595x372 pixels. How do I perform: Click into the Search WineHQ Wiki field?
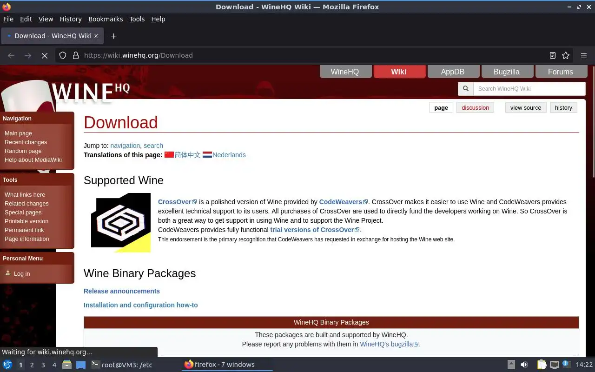pyautogui.click(x=529, y=89)
